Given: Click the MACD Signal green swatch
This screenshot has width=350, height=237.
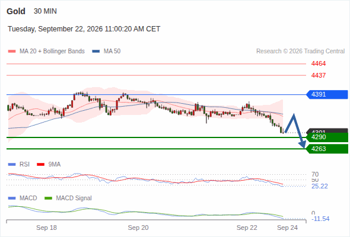Looking at the screenshot, I should (x=48, y=198).
